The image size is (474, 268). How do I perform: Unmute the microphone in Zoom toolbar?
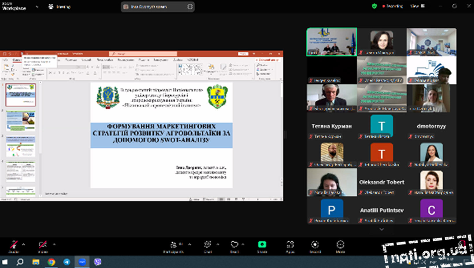[x=14, y=245]
